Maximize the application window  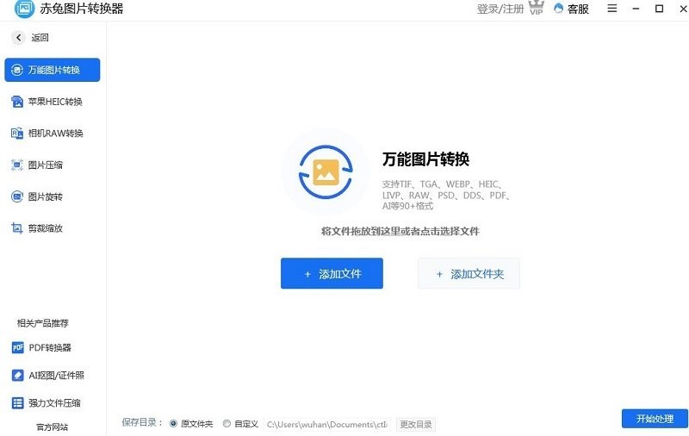[x=659, y=9]
